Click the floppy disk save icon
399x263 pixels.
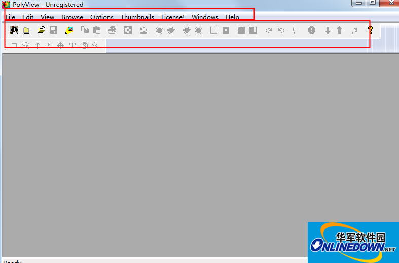pos(53,30)
